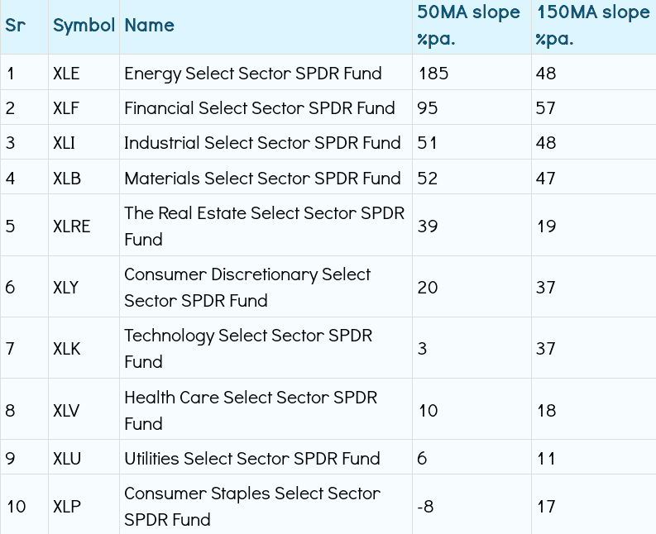Select the -8 slope value for XLP
The width and height of the screenshot is (656, 534).
425,506
